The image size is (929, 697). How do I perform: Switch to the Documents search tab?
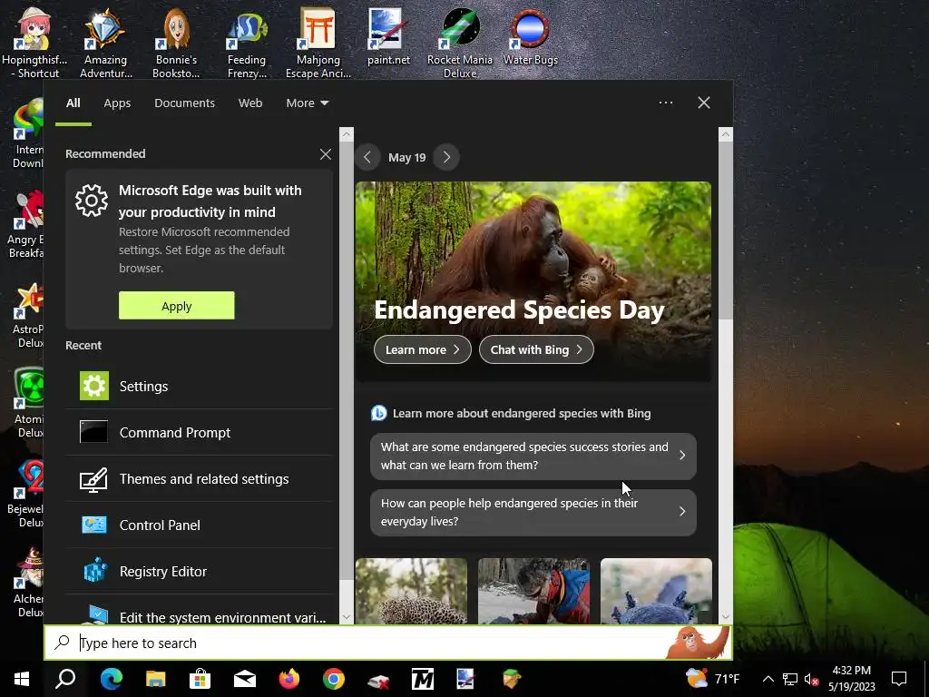coord(184,103)
